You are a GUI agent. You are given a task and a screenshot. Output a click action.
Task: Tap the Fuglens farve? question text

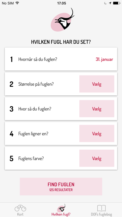click(31, 158)
